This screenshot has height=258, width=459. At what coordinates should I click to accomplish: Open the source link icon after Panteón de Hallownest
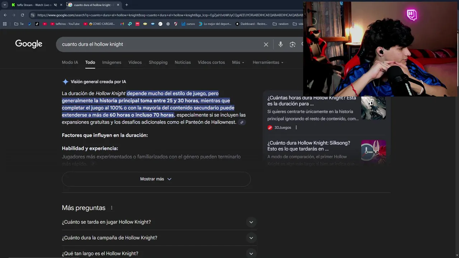point(242,123)
